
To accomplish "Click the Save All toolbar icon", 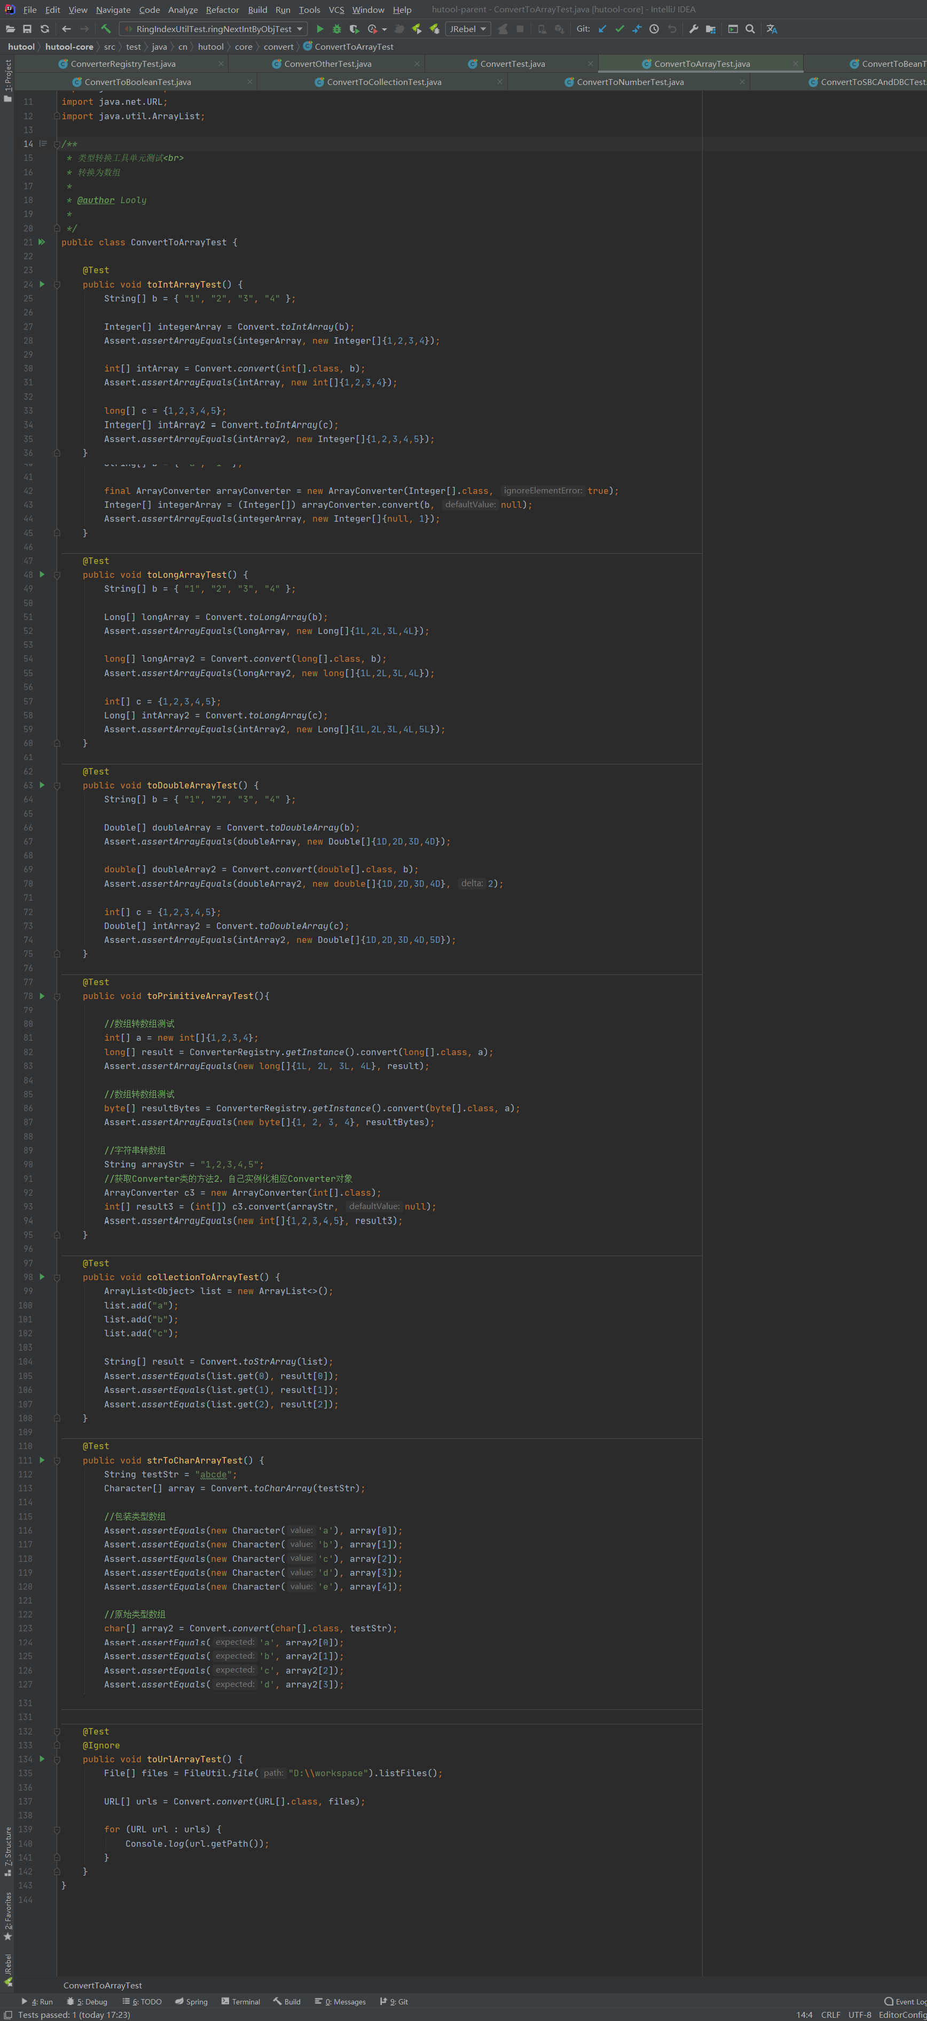I will pyautogui.click(x=27, y=29).
